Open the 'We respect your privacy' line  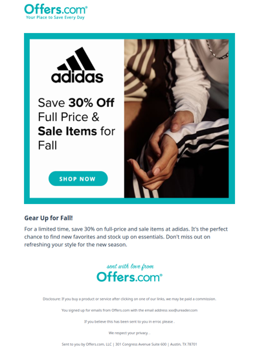point(129,333)
